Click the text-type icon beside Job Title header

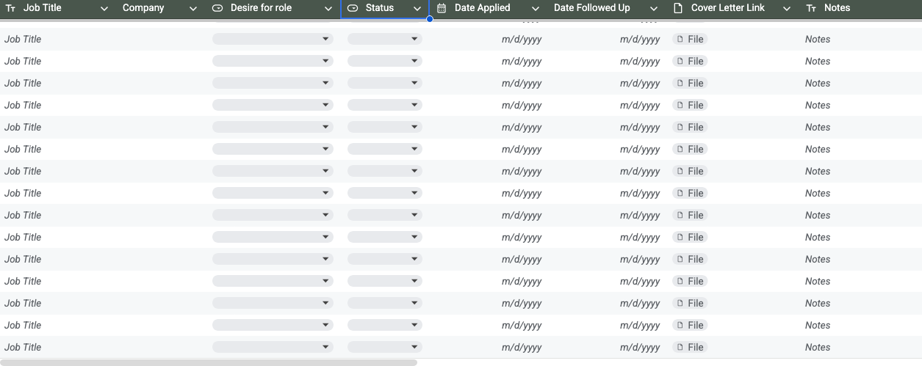[10, 8]
